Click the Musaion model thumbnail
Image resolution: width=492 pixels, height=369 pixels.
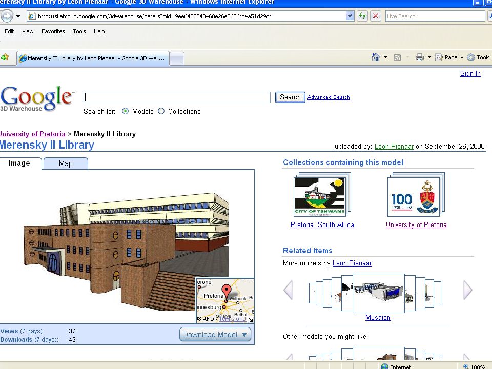coord(379,293)
